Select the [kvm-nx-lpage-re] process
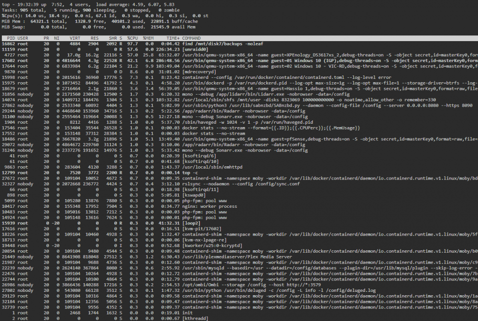478x321 pixels. click(x=204, y=240)
